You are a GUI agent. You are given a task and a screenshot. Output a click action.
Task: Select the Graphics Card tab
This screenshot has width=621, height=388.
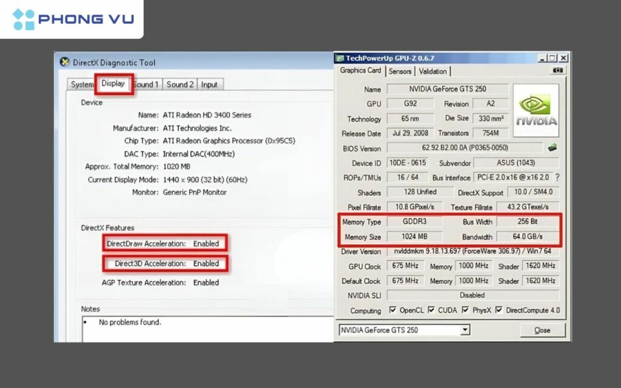point(362,71)
